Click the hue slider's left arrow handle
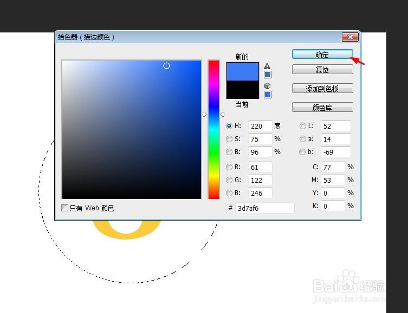408x313 pixels. [204, 114]
